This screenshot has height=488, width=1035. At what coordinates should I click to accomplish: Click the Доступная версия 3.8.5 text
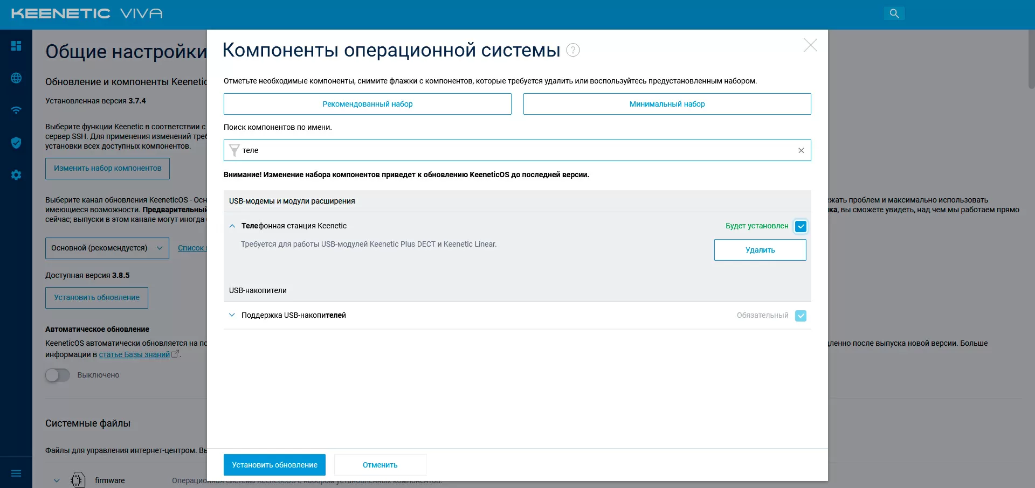coord(87,275)
